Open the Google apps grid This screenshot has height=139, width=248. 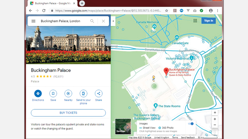pyautogui.click(x=195, y=21)
